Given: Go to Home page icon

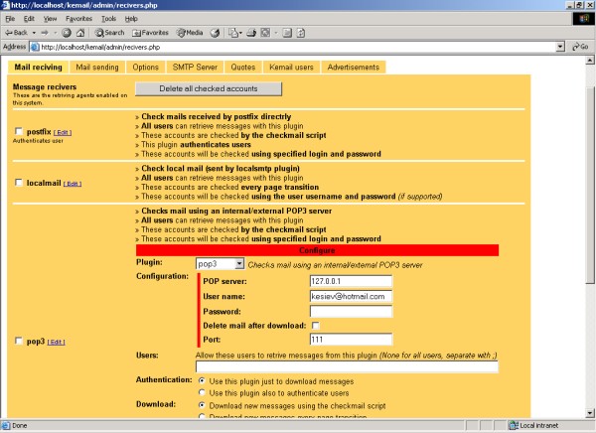Looking at the screenshot, I should tap(80, 33).
